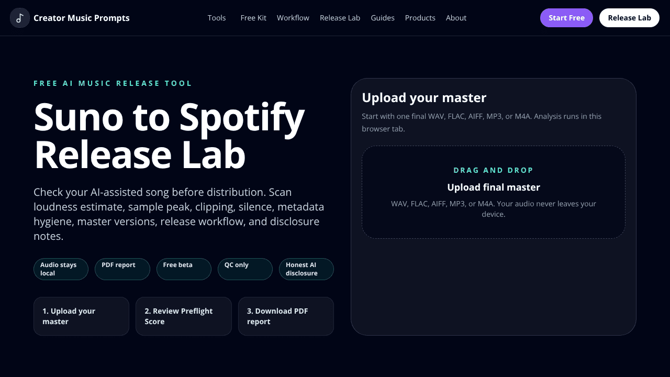The height and width of the screenshot is (377, 670).
Task: Click the Upload your master heading
Action: point(424,98)
